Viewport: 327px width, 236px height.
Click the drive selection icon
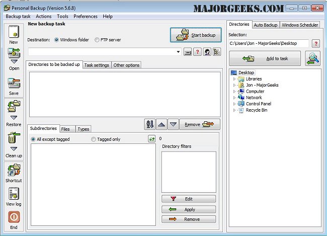[x=188, y=52]
